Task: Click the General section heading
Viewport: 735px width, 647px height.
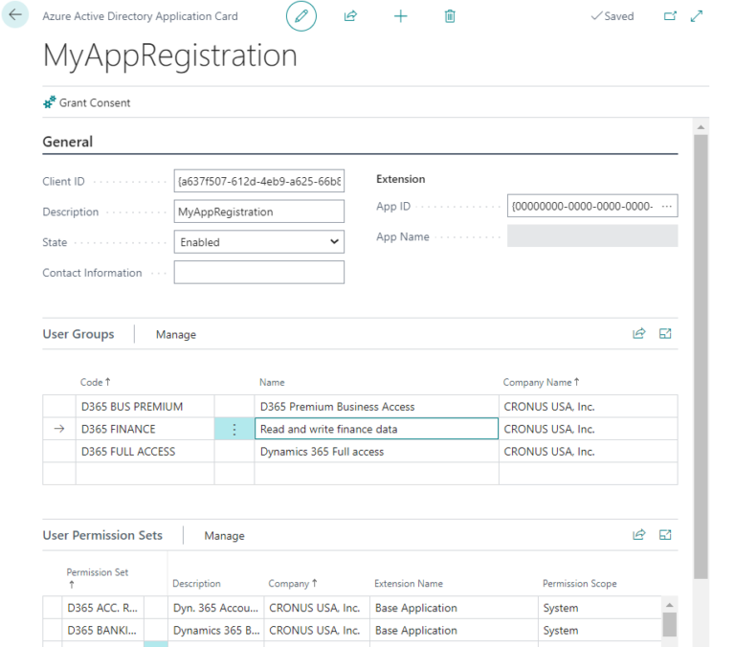Action: pos(68,142)
